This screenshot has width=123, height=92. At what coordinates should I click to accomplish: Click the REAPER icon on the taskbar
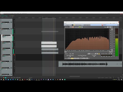click(29, 79)
